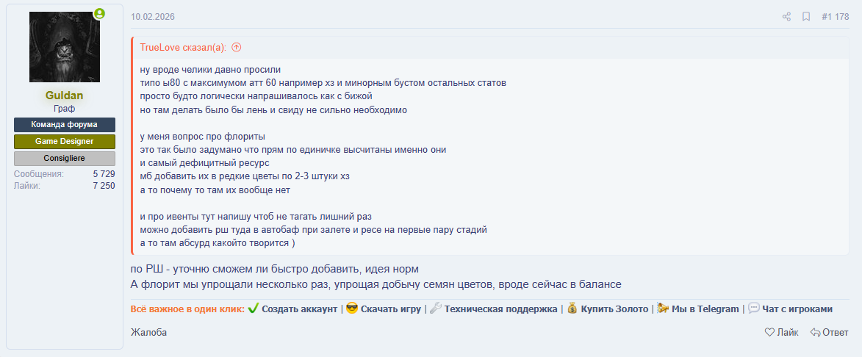Click the green online status indicator
862x357 pixels.
[99, 14]
